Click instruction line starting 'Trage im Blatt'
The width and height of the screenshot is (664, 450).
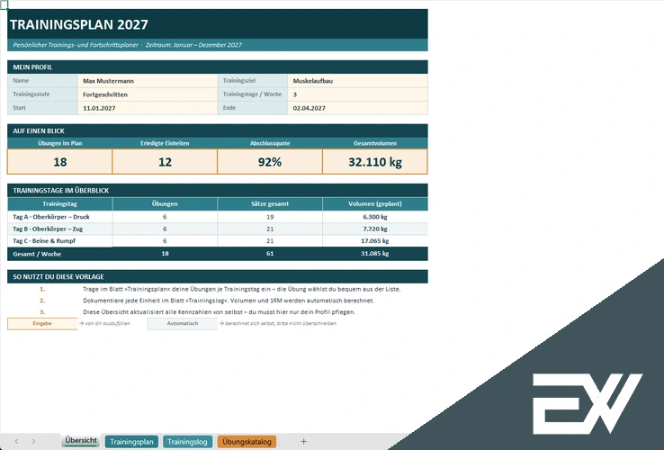242,289
